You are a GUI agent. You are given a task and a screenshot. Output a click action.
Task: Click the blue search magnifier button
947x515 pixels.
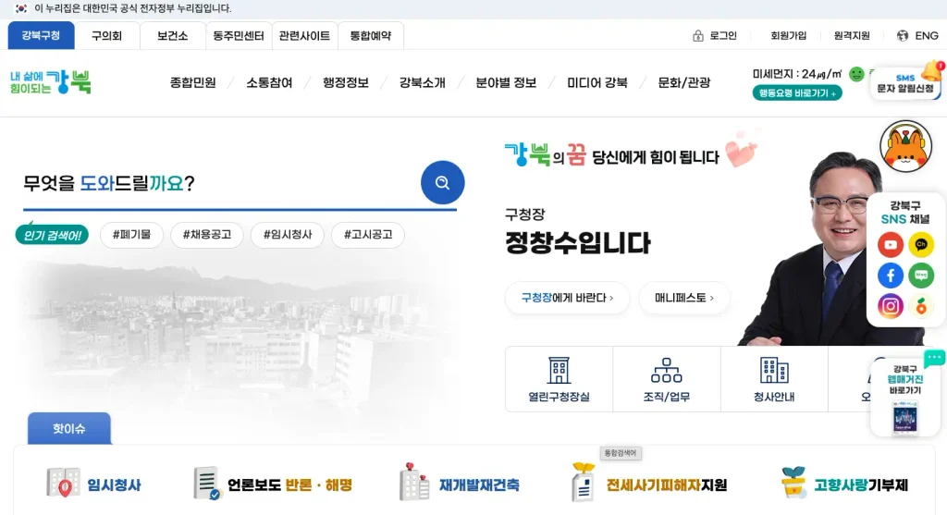pos(442,182)
